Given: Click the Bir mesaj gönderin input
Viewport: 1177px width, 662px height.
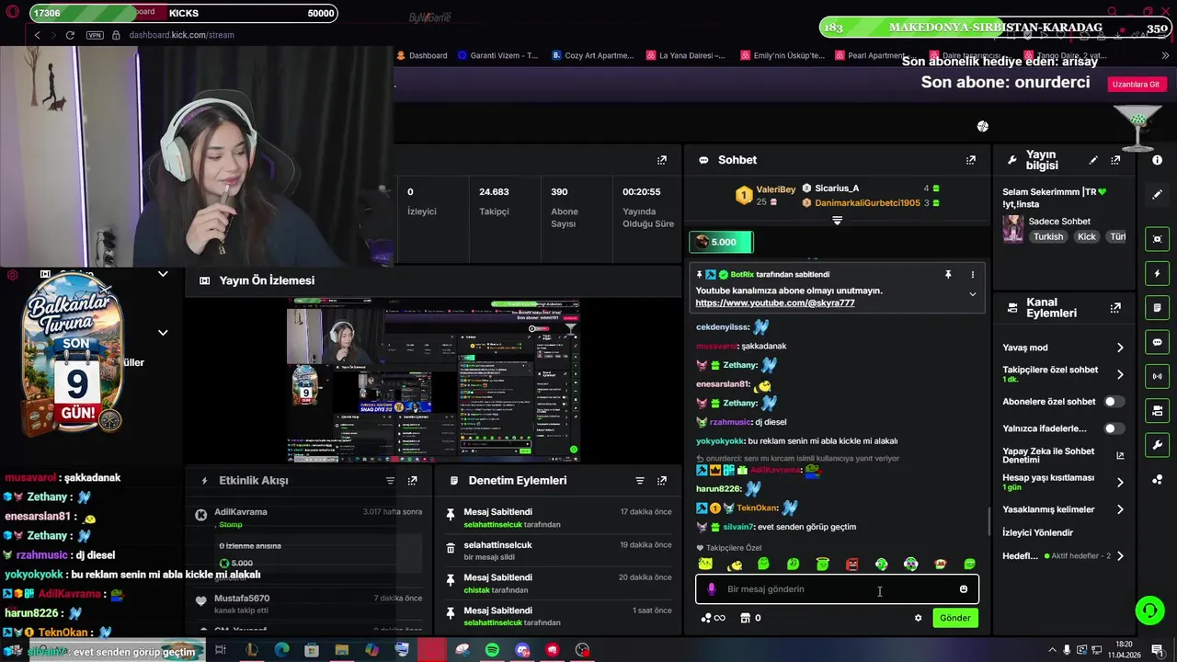Looking at the screenshot, I should pos(837,589).
